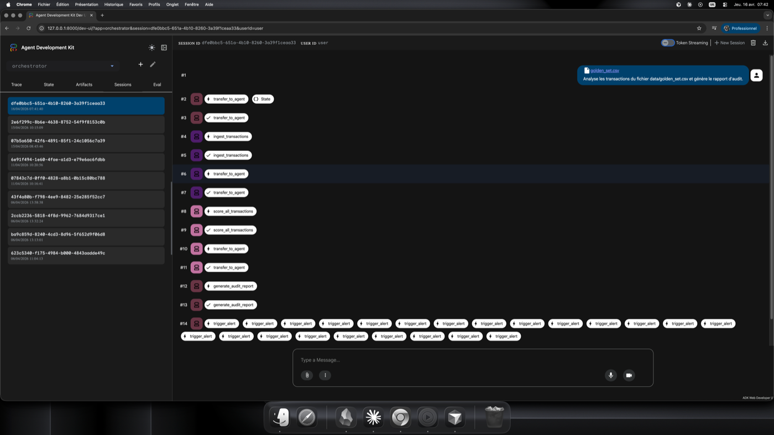Go back in browser history

(x=7, y=28)
